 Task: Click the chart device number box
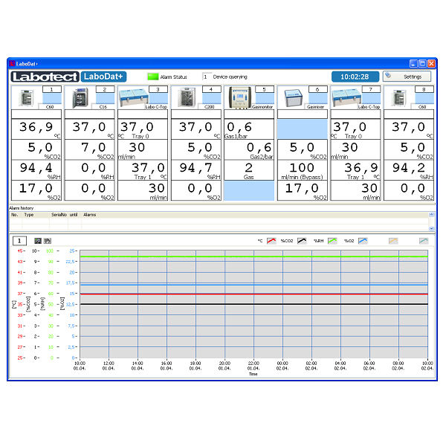[x=19, y=241]
